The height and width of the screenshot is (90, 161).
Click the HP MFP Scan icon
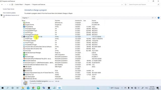point(24,39)
